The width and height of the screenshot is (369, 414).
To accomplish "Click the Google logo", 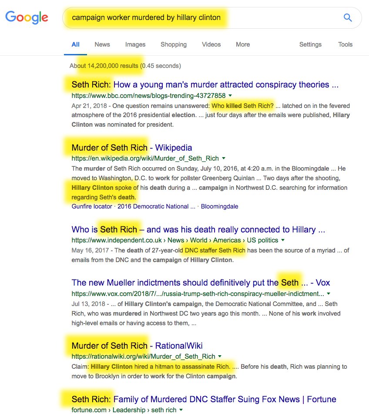I will 27,17.
